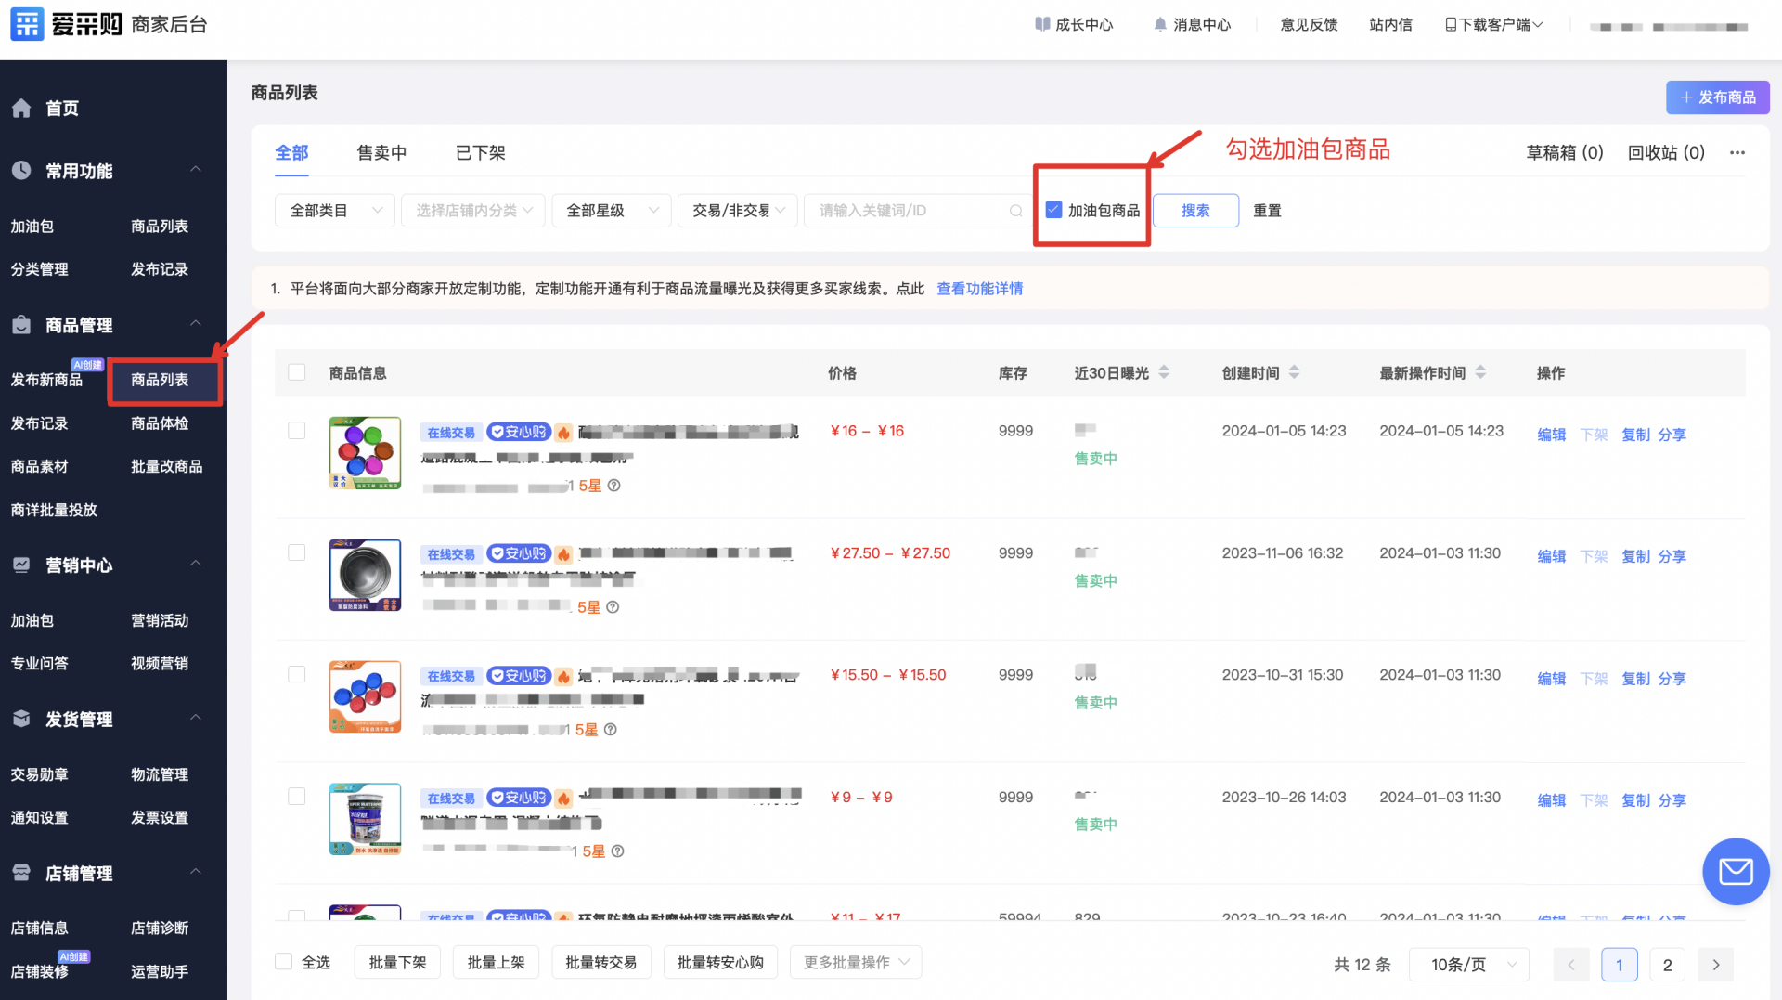Switch to the 售卖中 tab
1782x1000 pixels.
[x=381, y=153]
